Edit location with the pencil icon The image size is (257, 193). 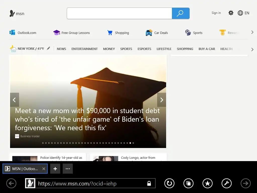click(48, 49)
